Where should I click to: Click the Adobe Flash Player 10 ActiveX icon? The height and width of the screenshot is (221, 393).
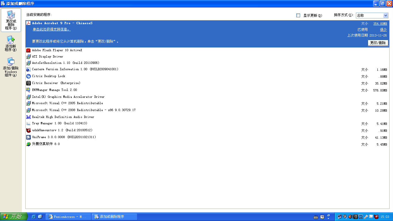[x=28, y=50]
